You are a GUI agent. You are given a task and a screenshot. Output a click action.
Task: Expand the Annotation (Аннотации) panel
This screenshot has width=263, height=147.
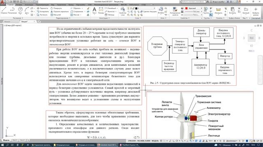[x=104, y=18]
